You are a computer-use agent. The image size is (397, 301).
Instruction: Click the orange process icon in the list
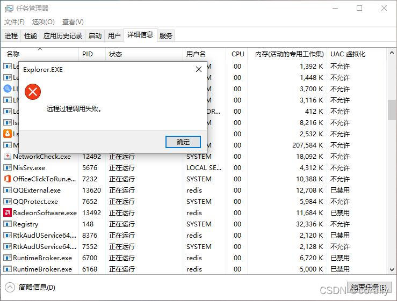[8, 134]
